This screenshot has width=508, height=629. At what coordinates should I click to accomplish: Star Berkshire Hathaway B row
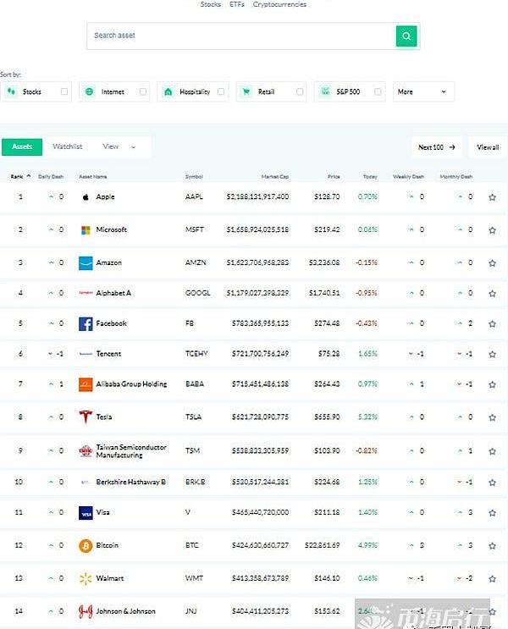pos(492,483)
